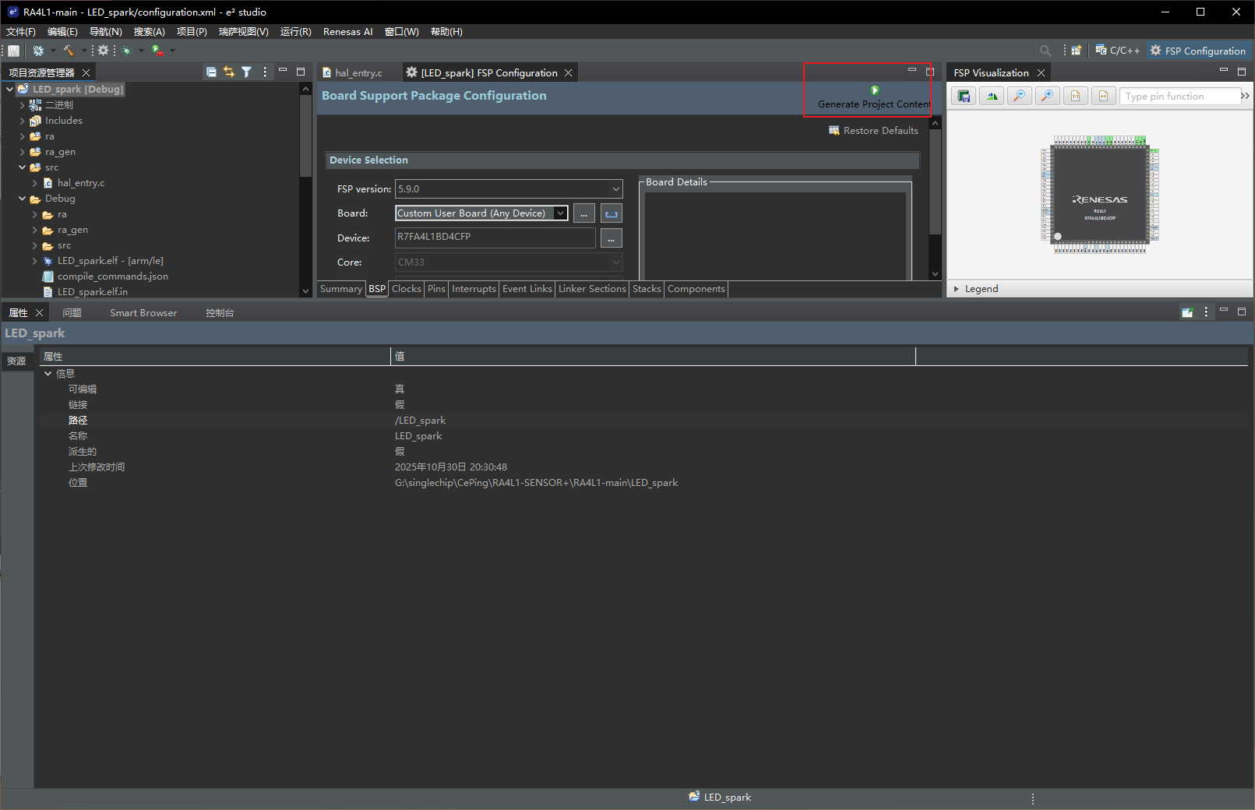Click the debug bug icon
This screenshot has height=810, width=1255.
(x=126, y=51)
